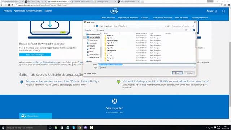231x130 pixels.
Task: Open Aprendizado e Desenvolvimento menu
Action: click(x=28, y=11)
